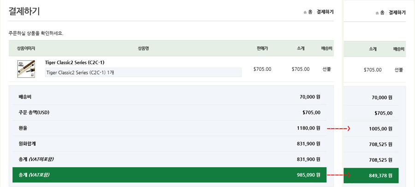The width and height of the screenshot is (415, 187).
Task: Open the 결제하기 breadcrumb link on left panel
Action: (325, 12)
